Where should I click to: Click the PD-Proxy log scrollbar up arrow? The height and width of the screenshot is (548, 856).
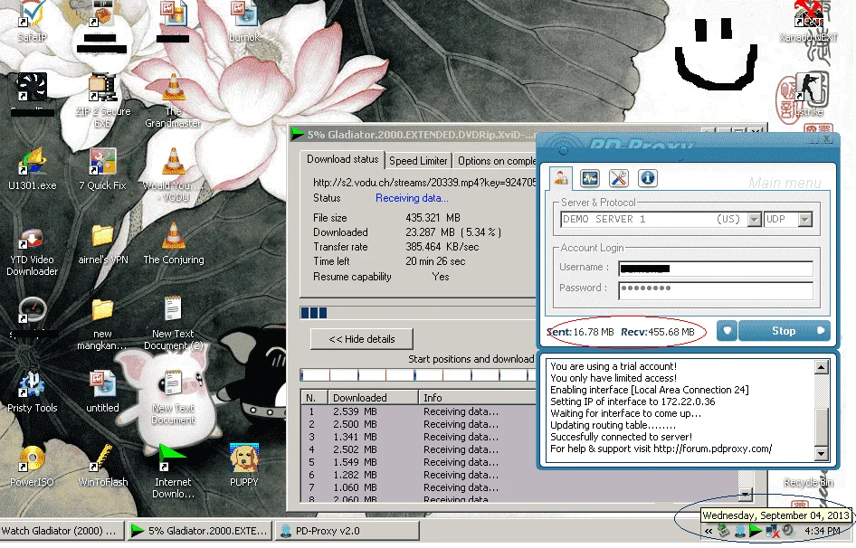click(821, 367)
